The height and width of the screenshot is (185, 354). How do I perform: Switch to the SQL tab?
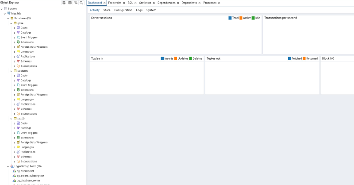click(130, 3)
